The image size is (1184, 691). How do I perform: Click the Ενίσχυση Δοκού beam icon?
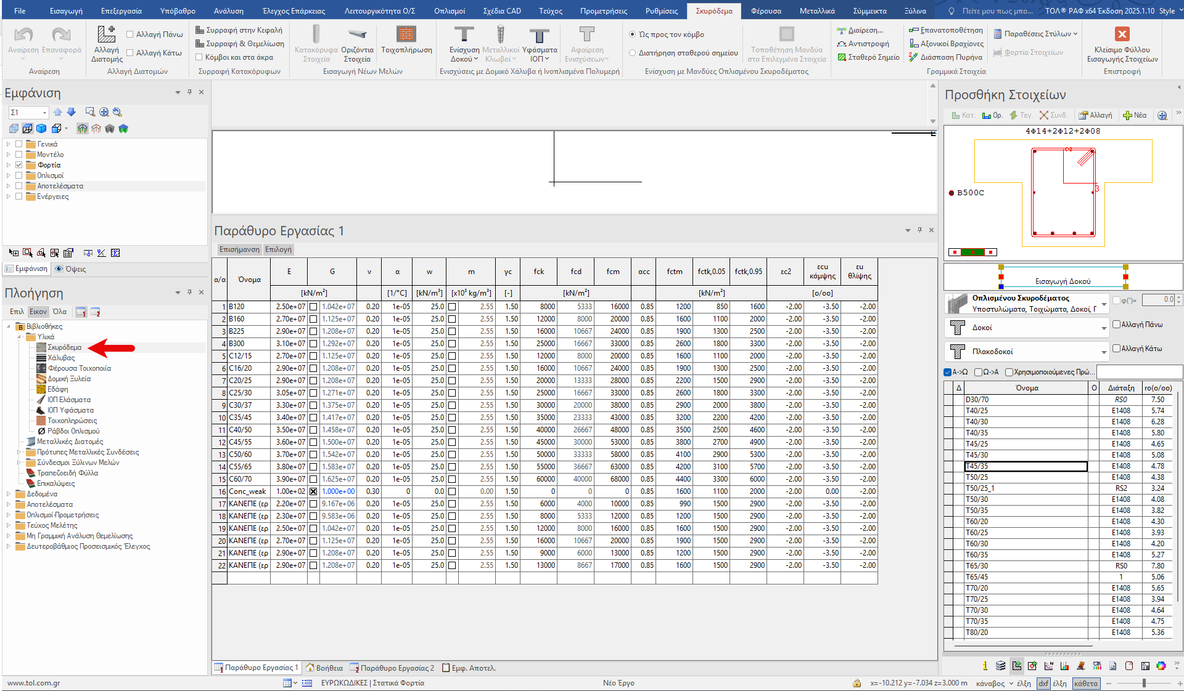(x=464, y=34)
